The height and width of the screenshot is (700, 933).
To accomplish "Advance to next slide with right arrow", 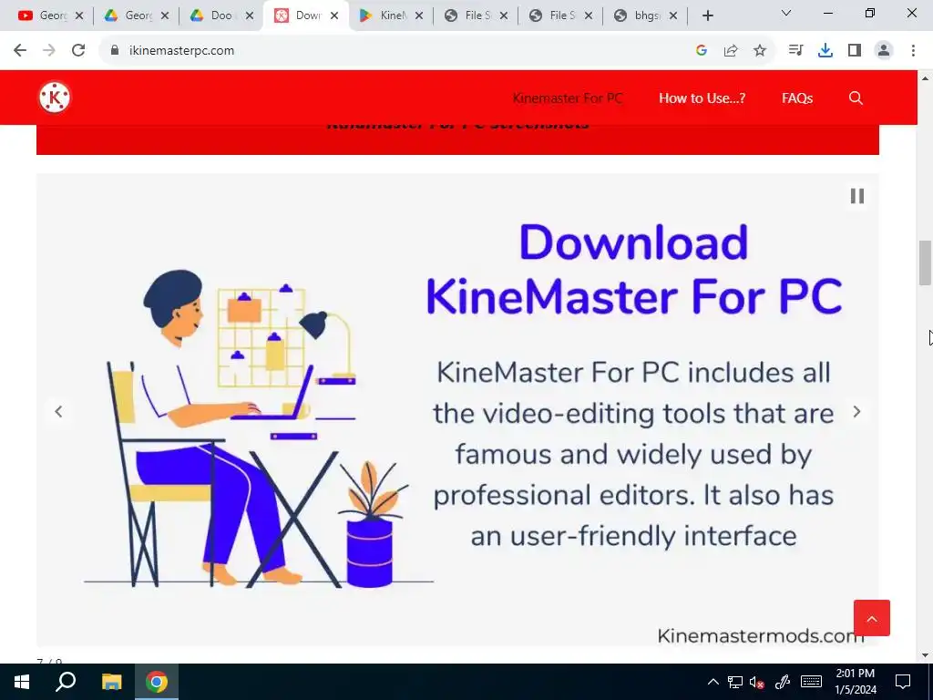I will click(x=856, y=411).
